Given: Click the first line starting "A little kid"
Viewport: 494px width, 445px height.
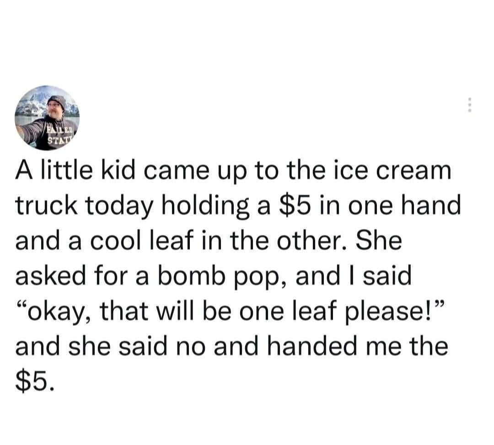Looking at the screenshot, I should coord(233,172).
